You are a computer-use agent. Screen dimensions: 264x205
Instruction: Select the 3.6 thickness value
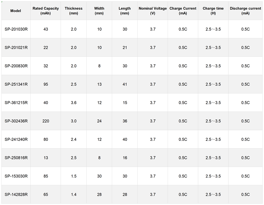click(74, 103)
